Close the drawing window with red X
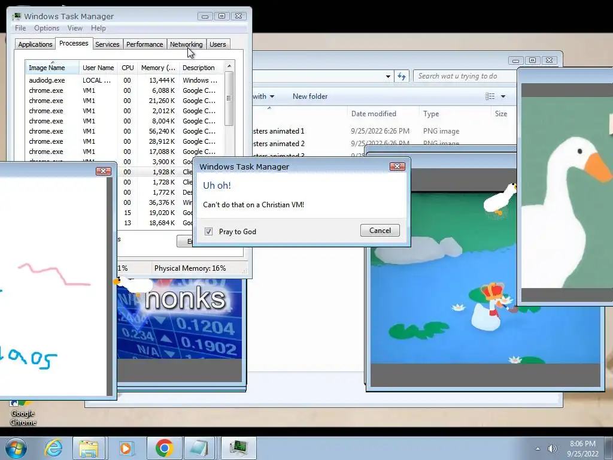 pos(104,171)
